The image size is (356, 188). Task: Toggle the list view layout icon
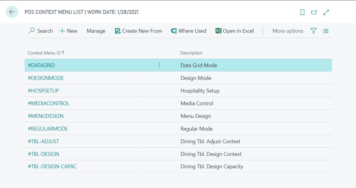click(326, 31)
